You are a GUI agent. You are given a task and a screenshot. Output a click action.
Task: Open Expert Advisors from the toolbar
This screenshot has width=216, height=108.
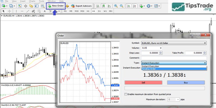(x=81, y=6)
